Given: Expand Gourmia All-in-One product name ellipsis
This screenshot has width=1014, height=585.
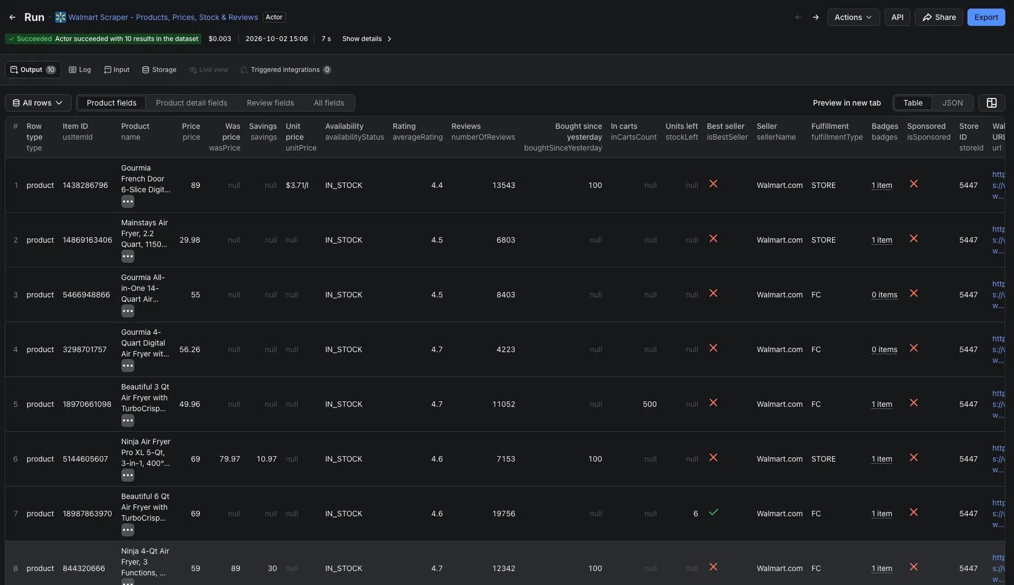Looking at the screenshot, I should tap(128, 311).
